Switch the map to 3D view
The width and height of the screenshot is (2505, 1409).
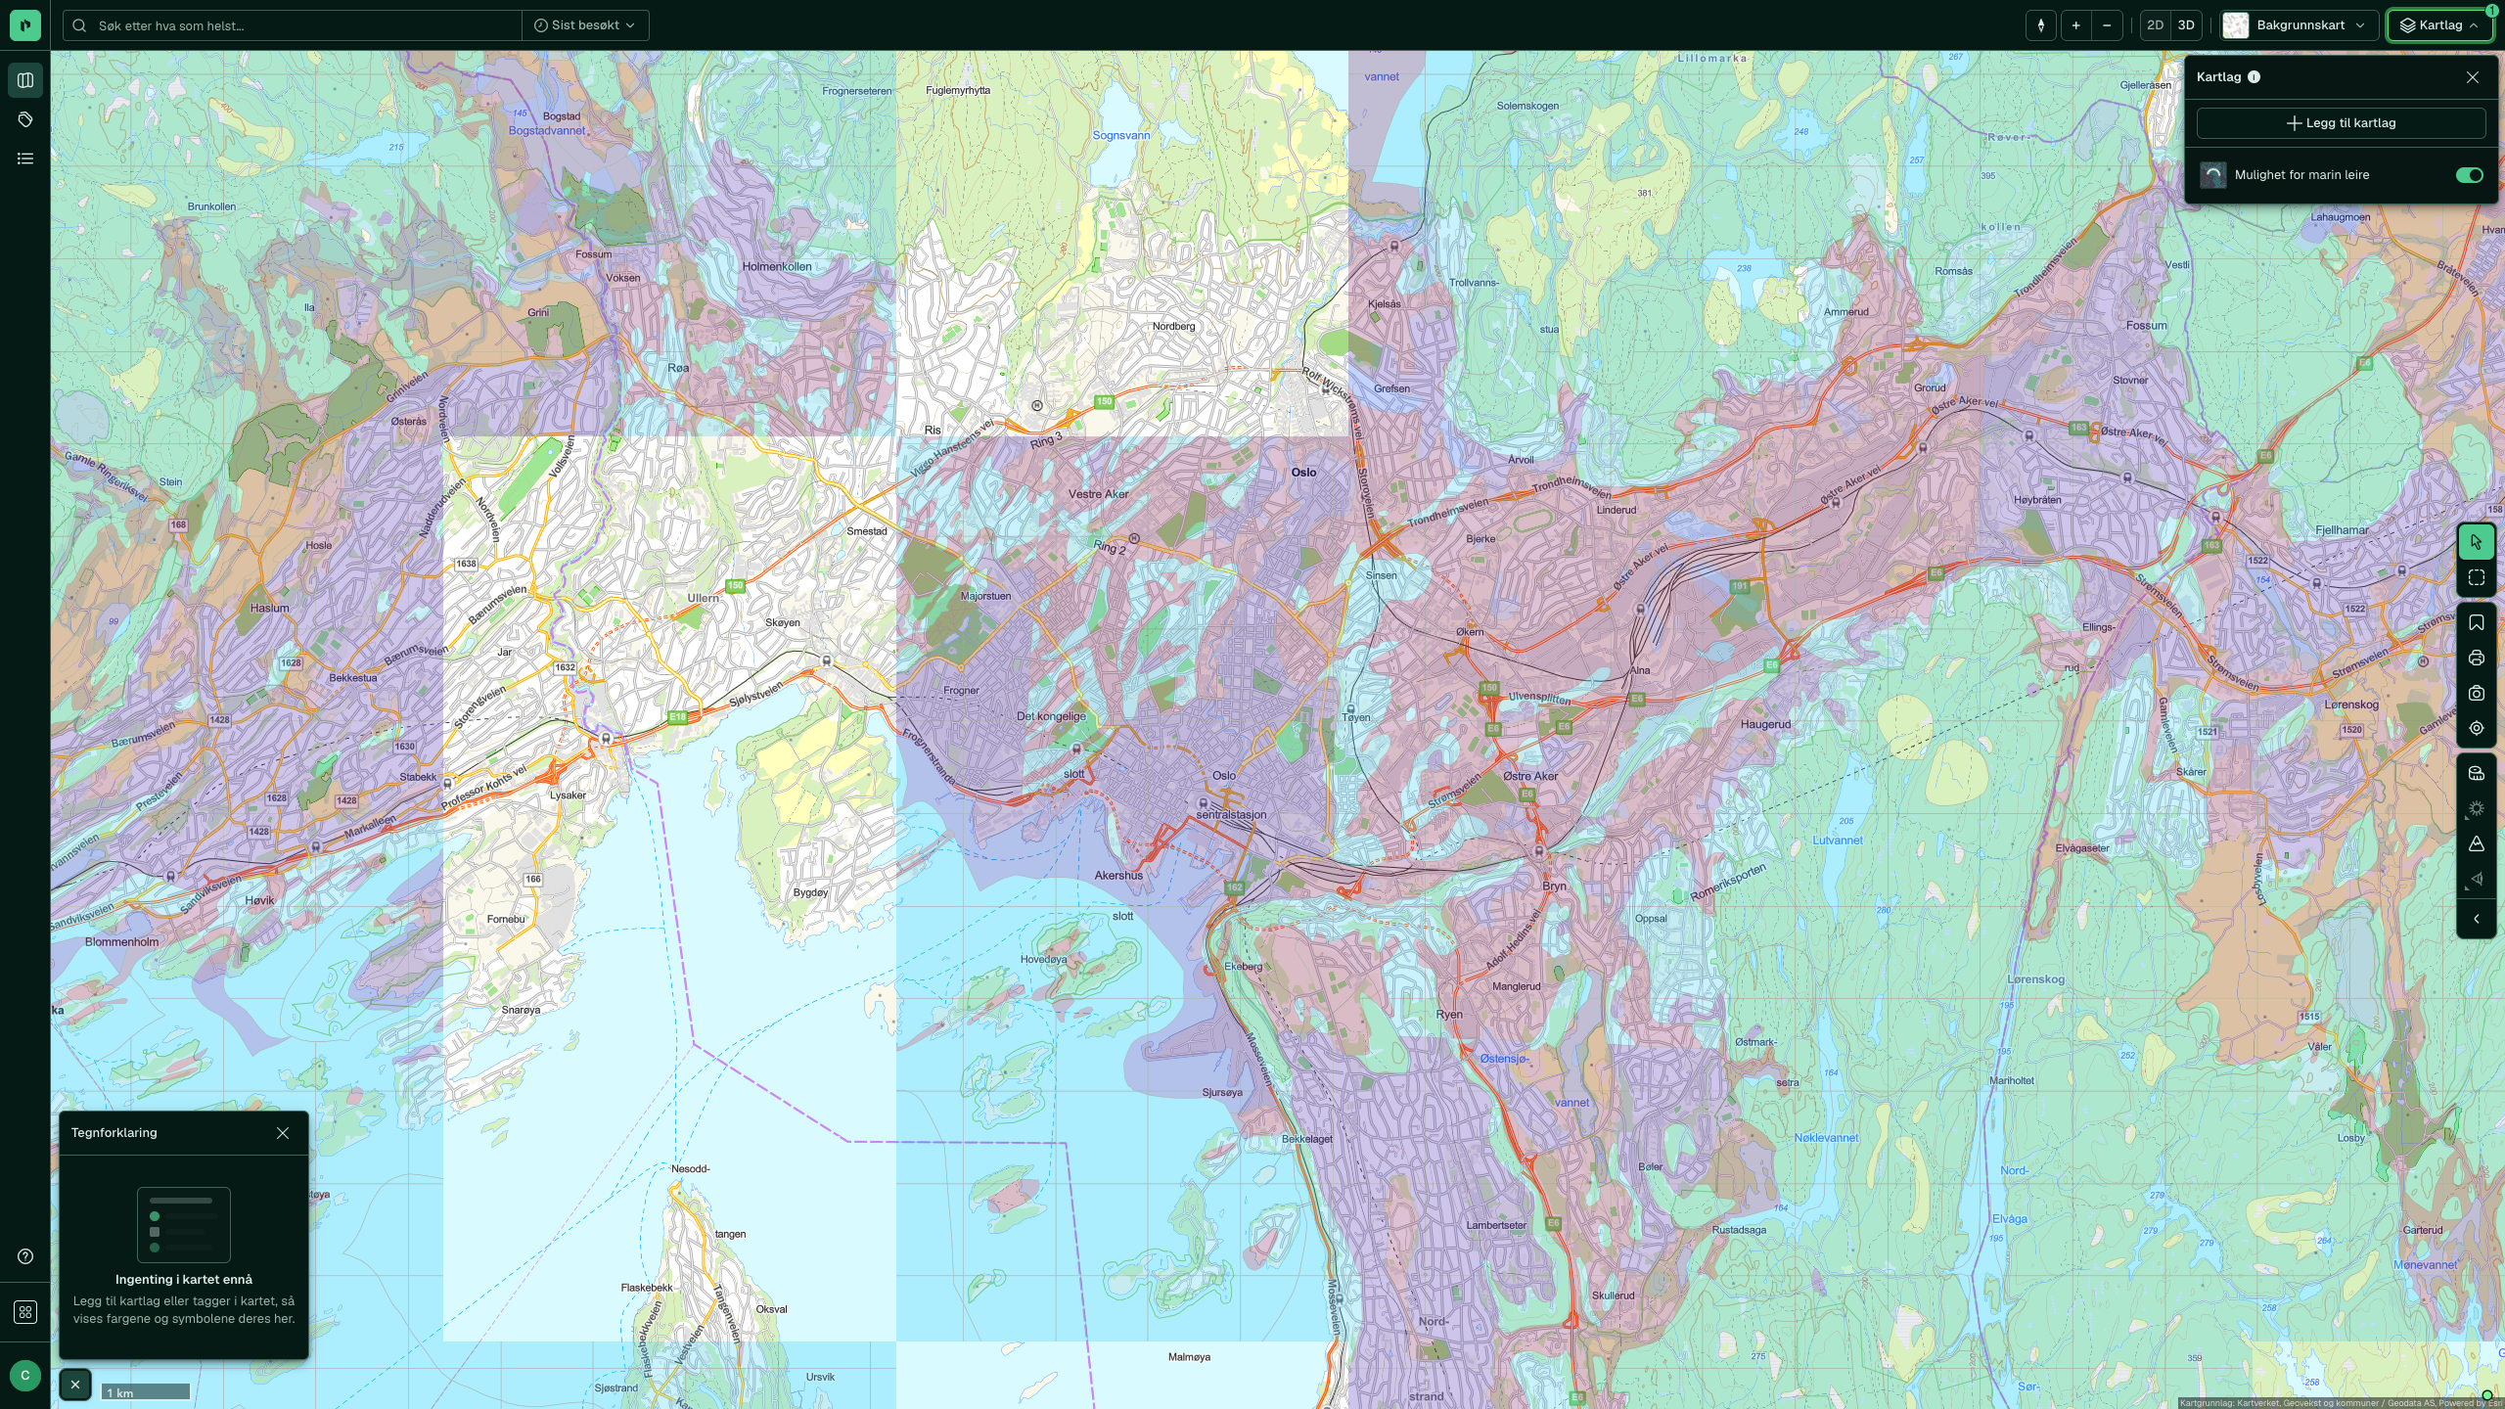point(2185,25)
